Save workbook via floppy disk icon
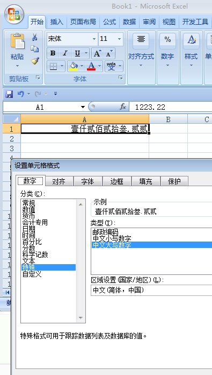212x375 pixels. tap(9, 94)
